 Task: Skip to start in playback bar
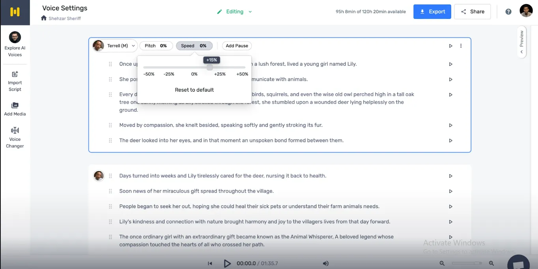click(x=210, y=263)
